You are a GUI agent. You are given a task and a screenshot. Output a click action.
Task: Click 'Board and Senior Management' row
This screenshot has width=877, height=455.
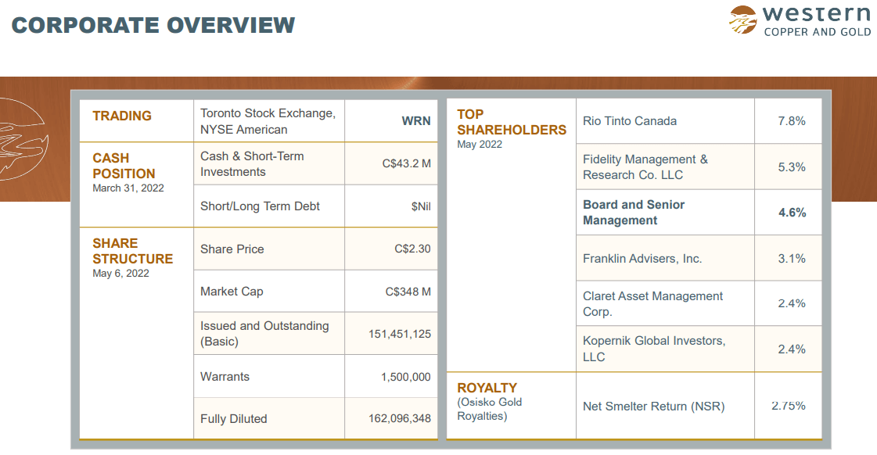click(634, 213)
